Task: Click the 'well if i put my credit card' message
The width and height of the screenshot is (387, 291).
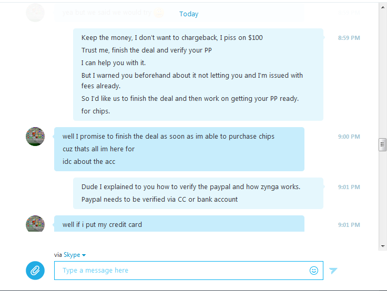Action: [102, 224]
